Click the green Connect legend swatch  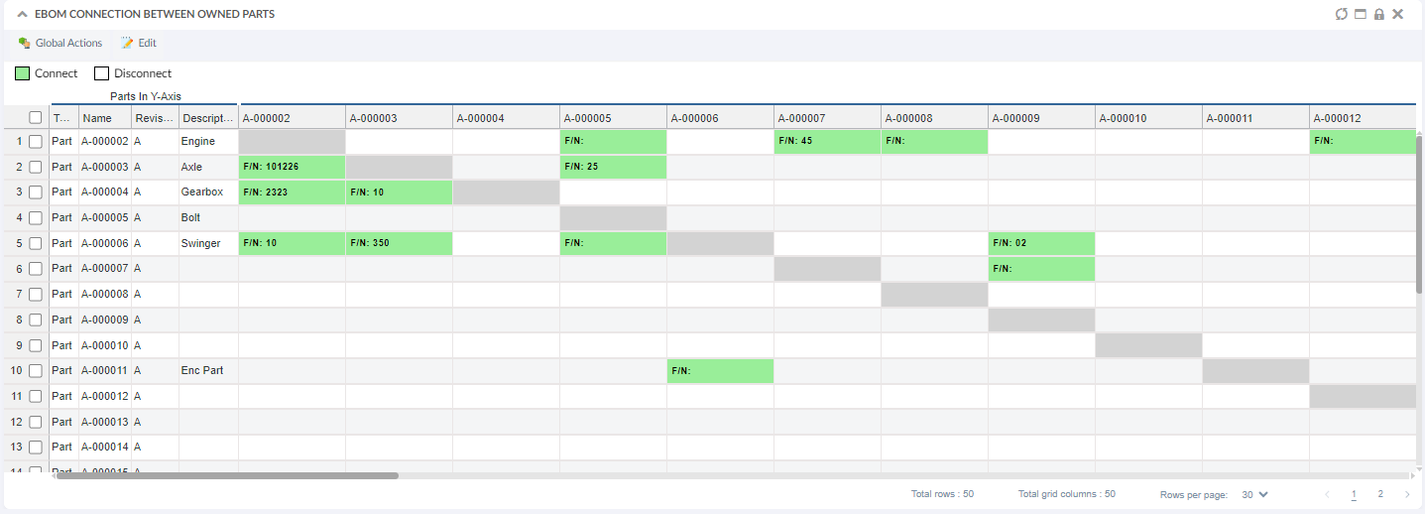(x=22, y=73)
